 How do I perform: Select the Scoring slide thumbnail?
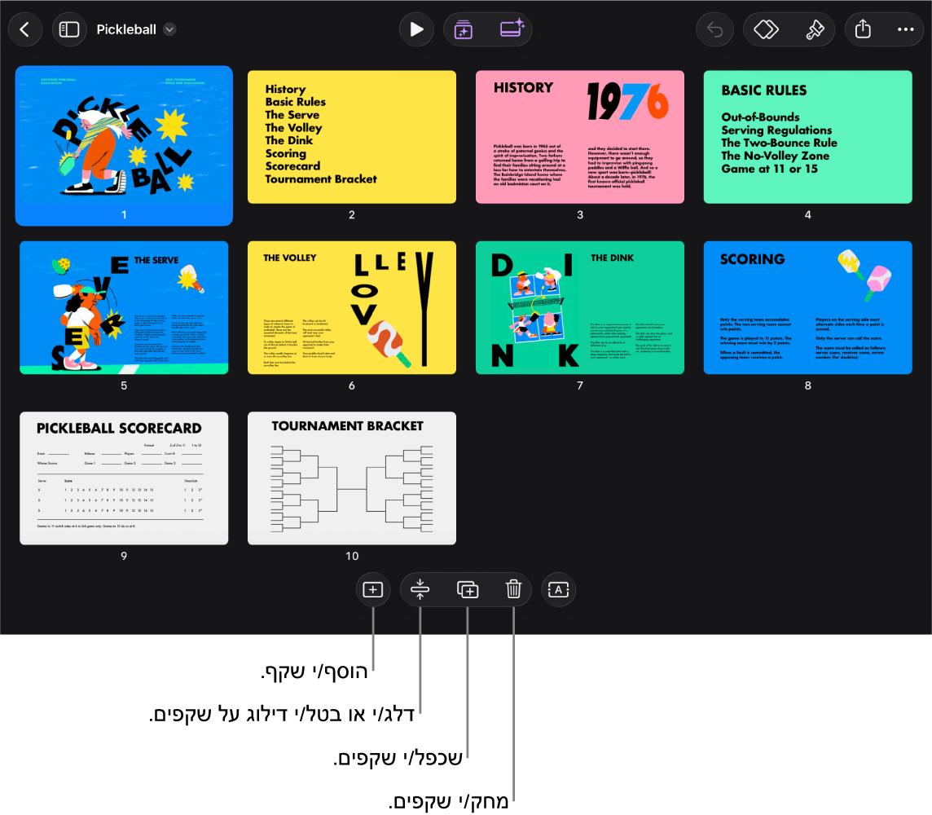pyautogui.click(x=808, y=307)
